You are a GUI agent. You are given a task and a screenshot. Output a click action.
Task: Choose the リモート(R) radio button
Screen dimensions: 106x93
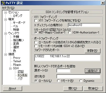pos(58,81)
